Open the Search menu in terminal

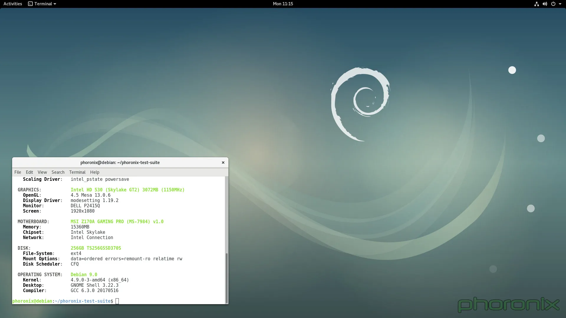58,172
